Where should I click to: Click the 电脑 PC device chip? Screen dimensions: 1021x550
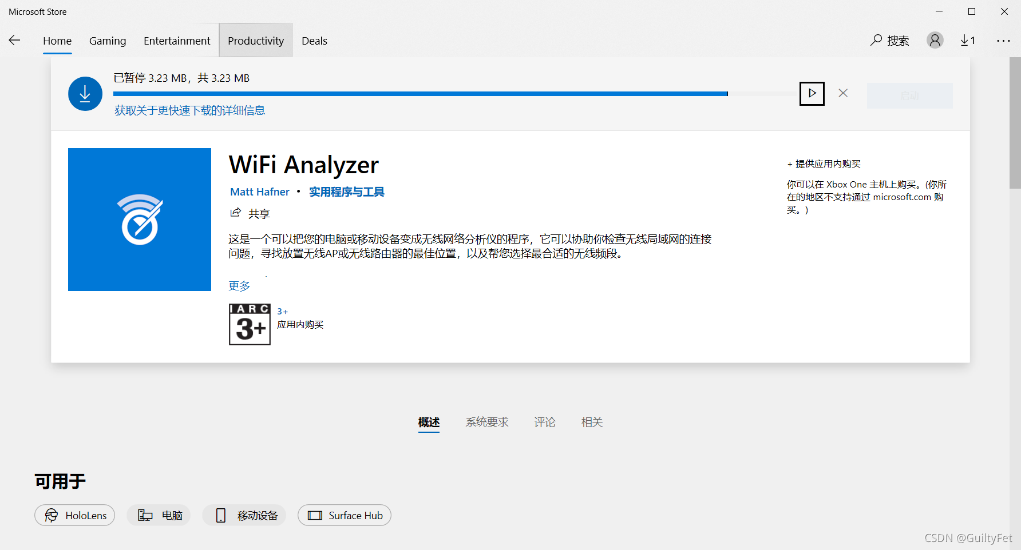(159, 515)
